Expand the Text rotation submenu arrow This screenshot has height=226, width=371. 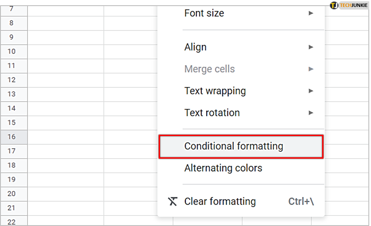click(311, 113)
